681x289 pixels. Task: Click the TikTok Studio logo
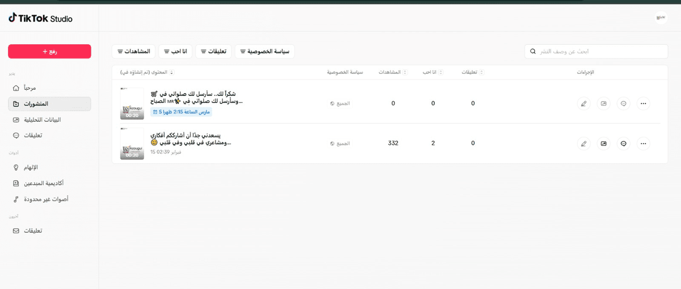(x=40, y=19)
